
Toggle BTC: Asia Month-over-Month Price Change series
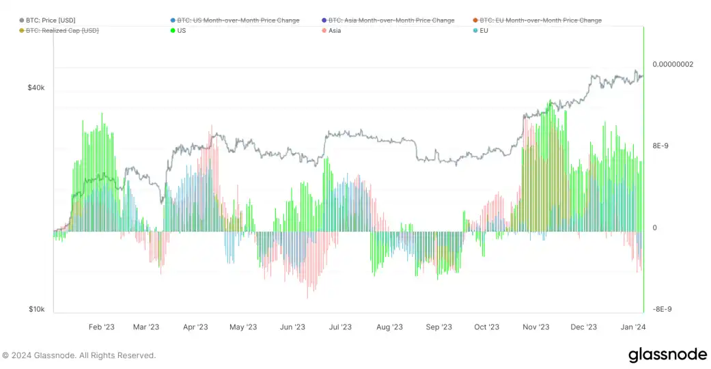391,20
